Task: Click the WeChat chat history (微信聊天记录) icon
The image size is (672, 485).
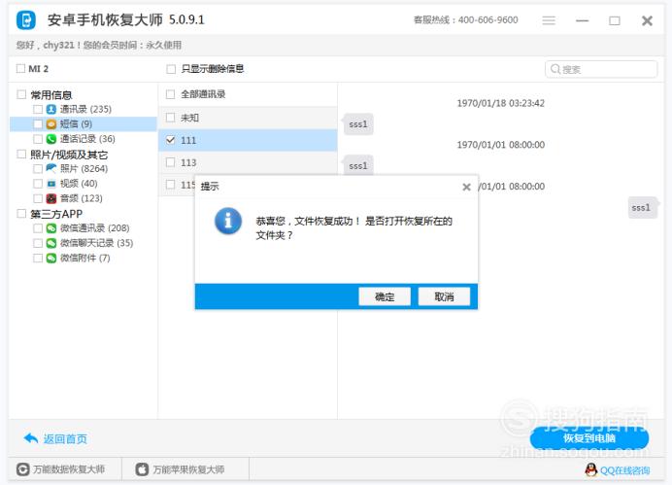Action: pyautogui.click(x=51, y=243)
